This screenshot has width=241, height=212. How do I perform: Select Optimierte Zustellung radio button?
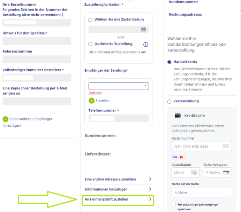(90, 44)
